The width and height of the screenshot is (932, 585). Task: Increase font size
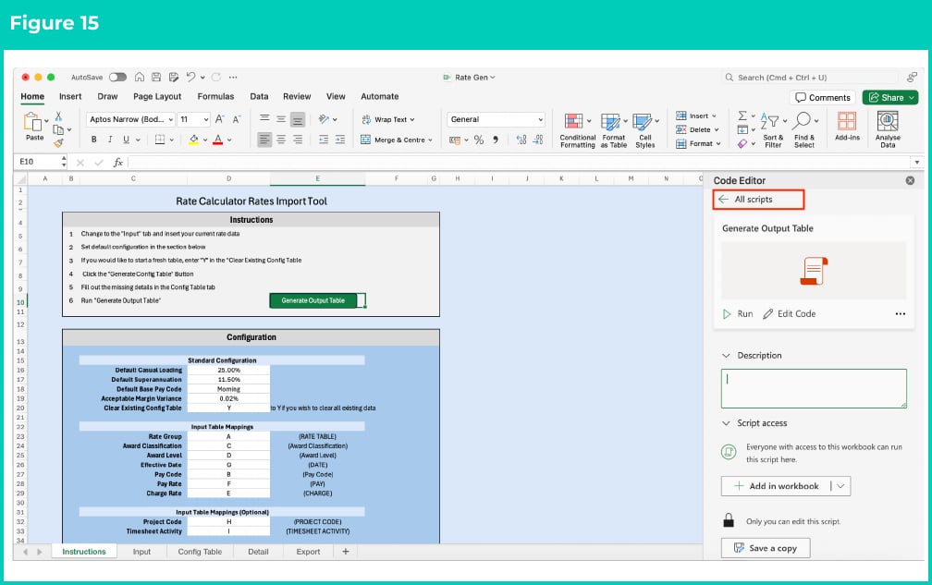click(x=219, y=119)
